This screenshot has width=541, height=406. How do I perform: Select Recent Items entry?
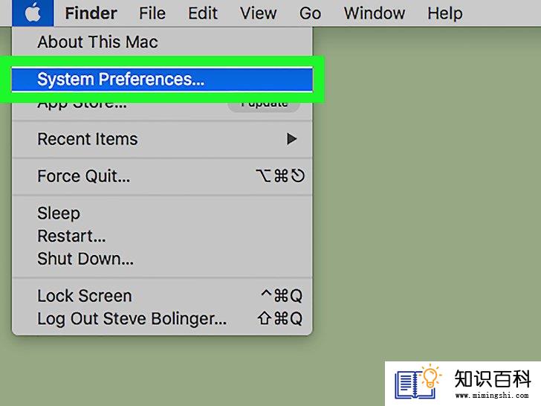pos(162,139)
